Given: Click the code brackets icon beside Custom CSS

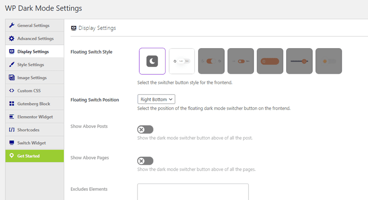Looking at the screenshot, I should [11, 91].
